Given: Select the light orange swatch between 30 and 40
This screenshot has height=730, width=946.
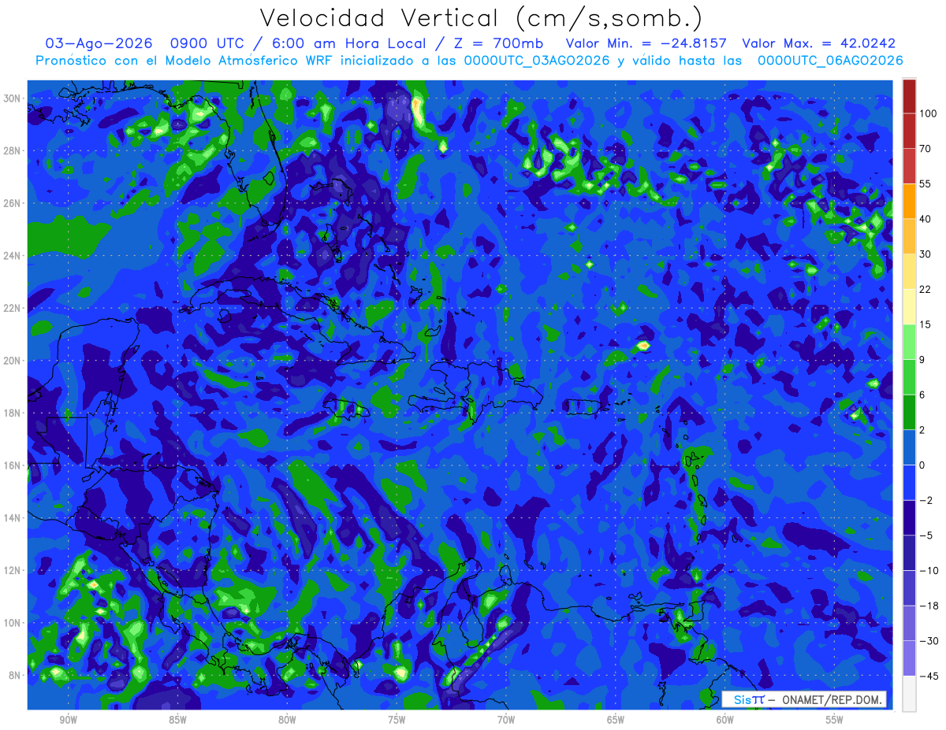Looking at the screenshot, I should pos(909,236).
